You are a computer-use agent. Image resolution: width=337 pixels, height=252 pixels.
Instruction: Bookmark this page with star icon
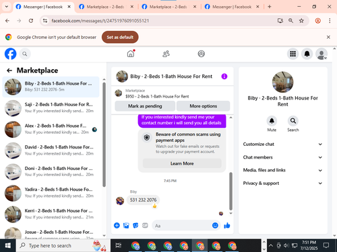pos(301,21)
